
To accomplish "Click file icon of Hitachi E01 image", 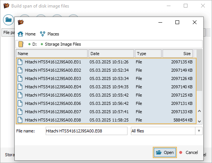I will click(x=20, y=62).
